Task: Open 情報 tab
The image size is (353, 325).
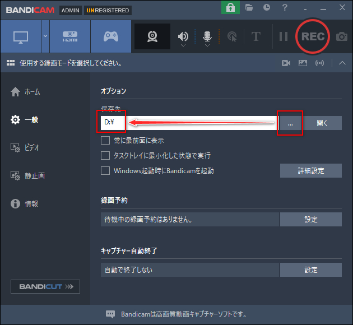Action: (24, 203)
